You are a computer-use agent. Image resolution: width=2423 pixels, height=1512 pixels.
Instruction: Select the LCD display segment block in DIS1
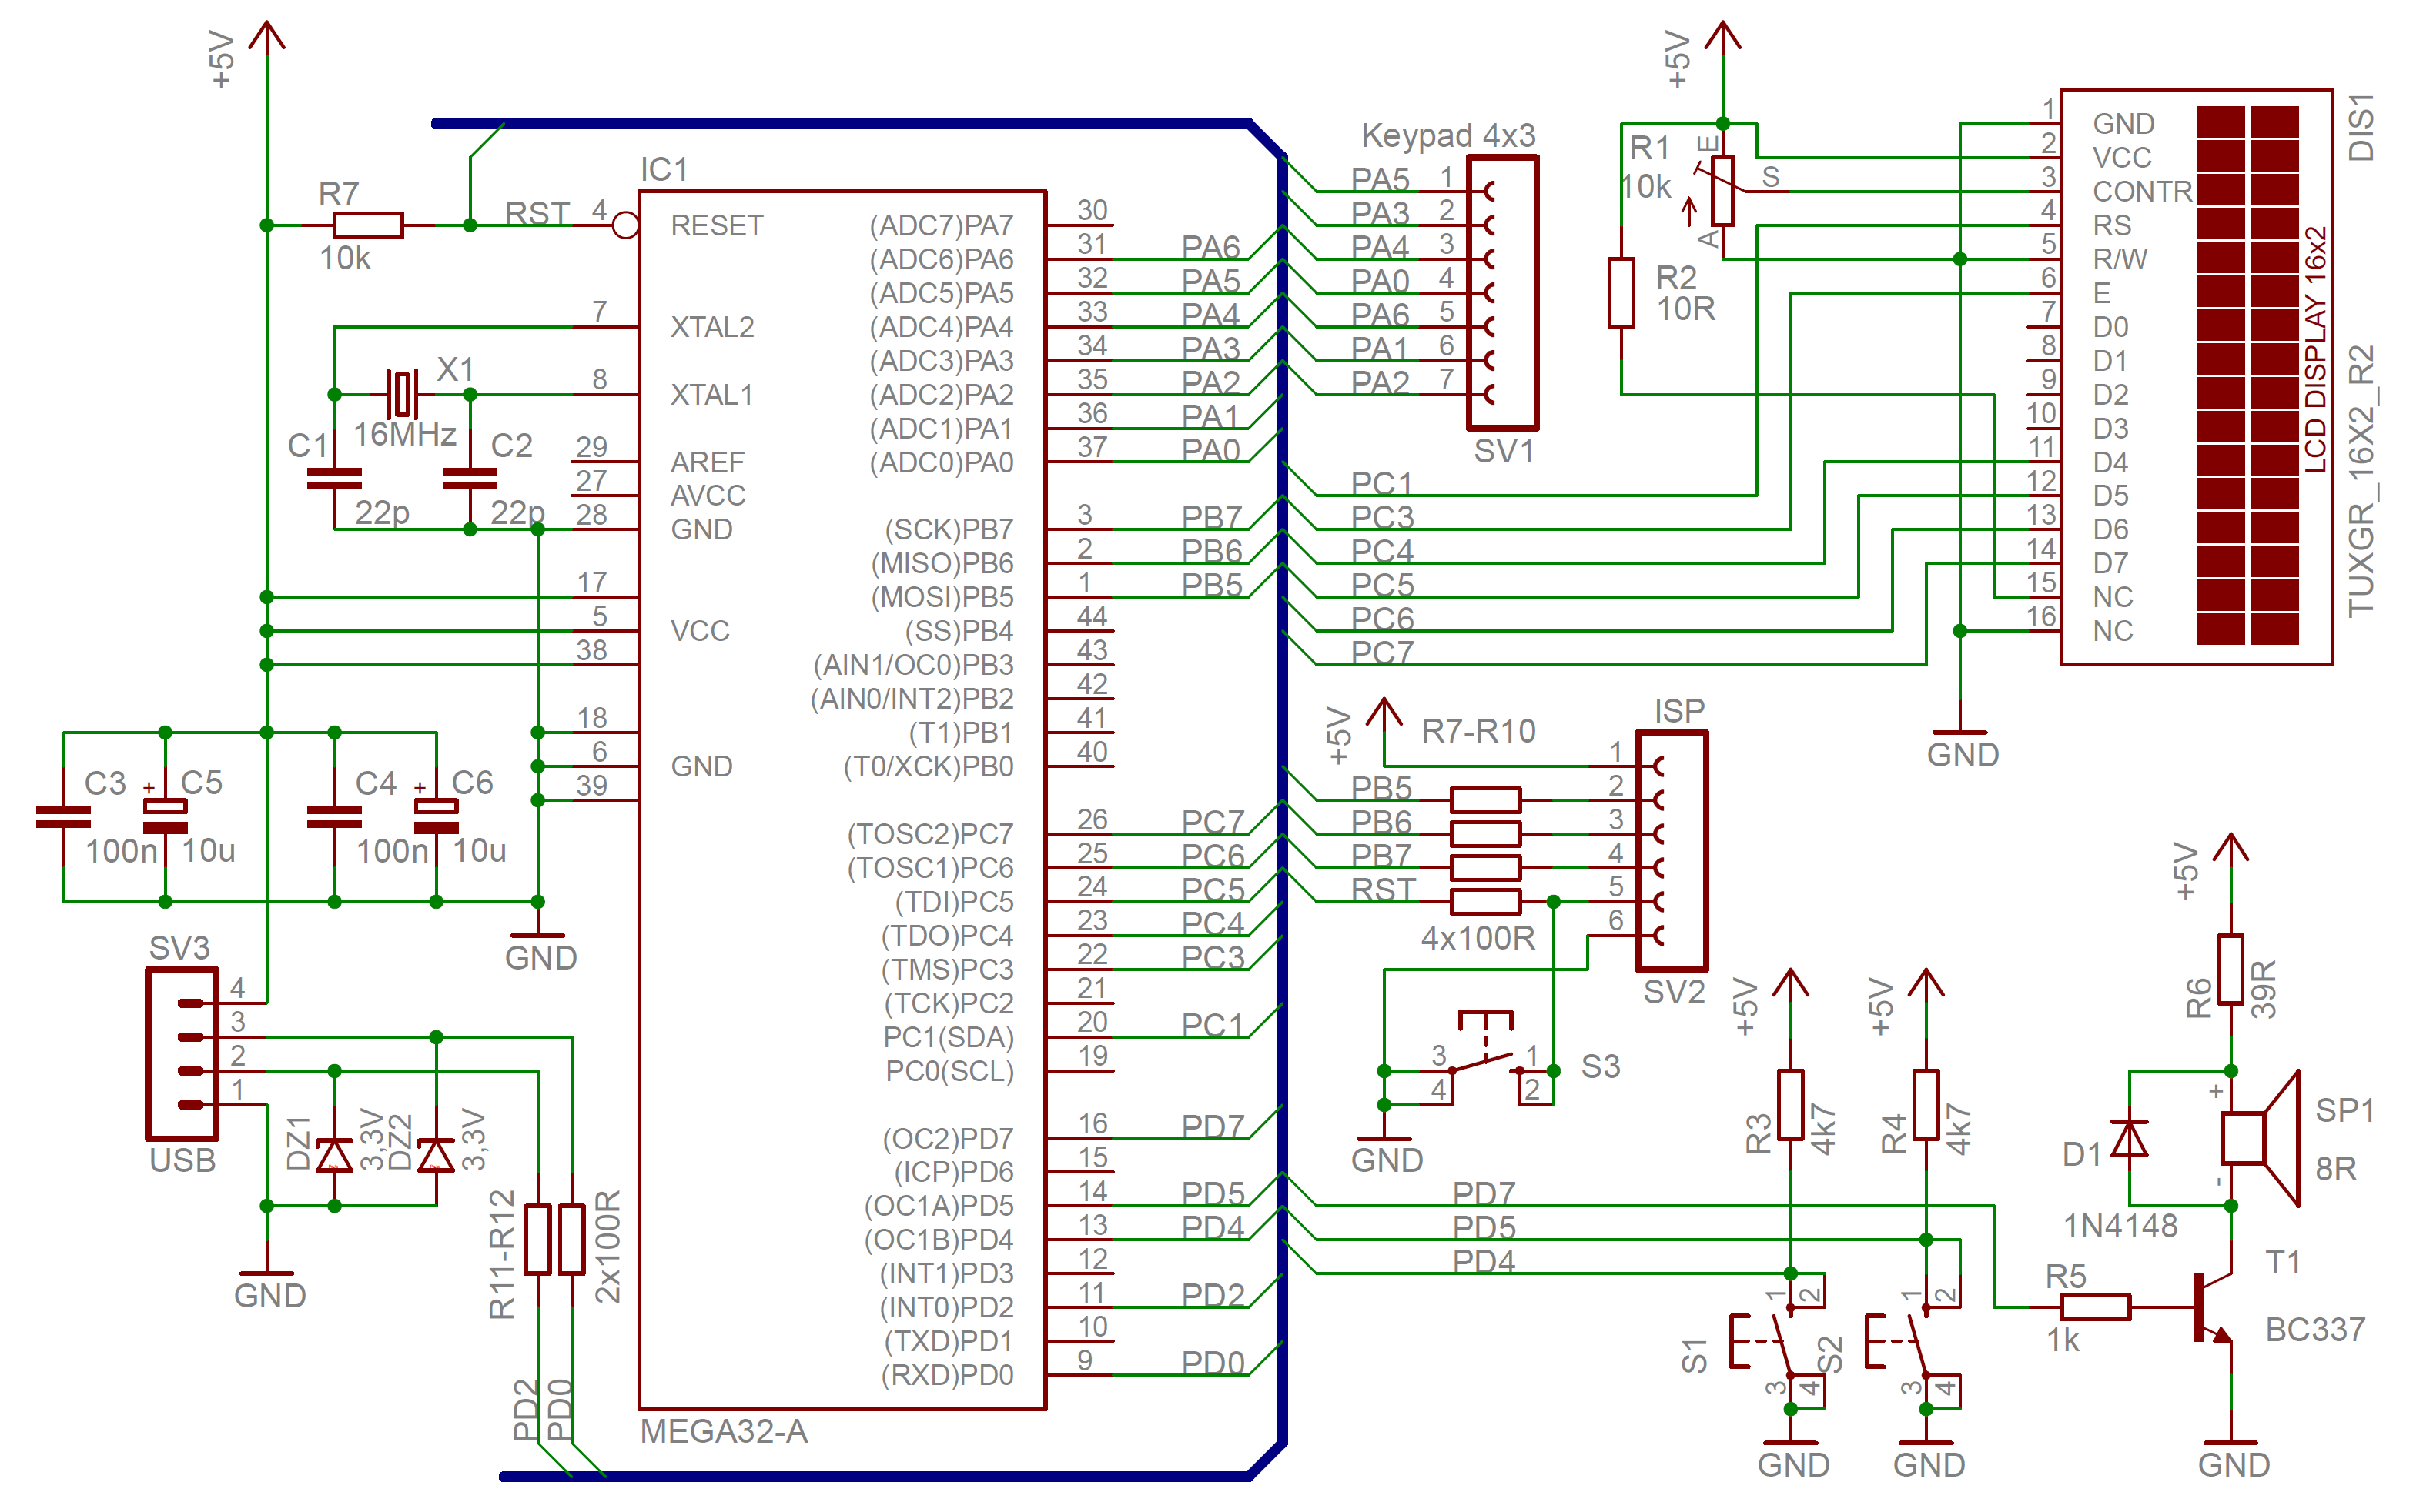click(2248, 376)
